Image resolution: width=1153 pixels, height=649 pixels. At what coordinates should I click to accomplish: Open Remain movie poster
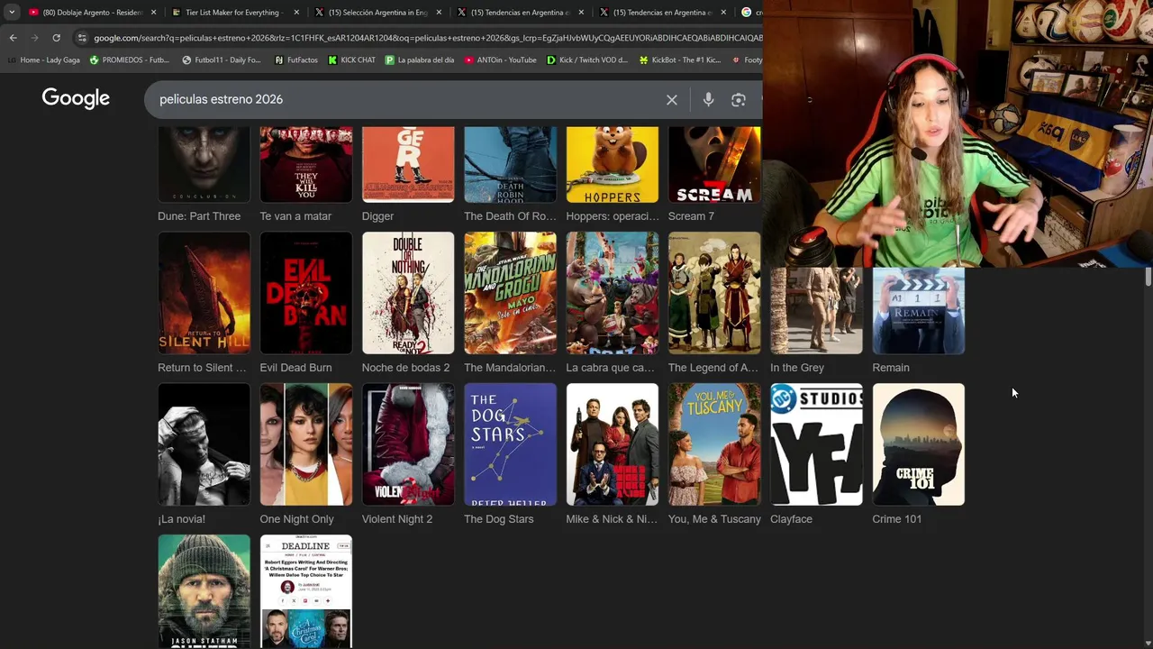tap(919, 310)
